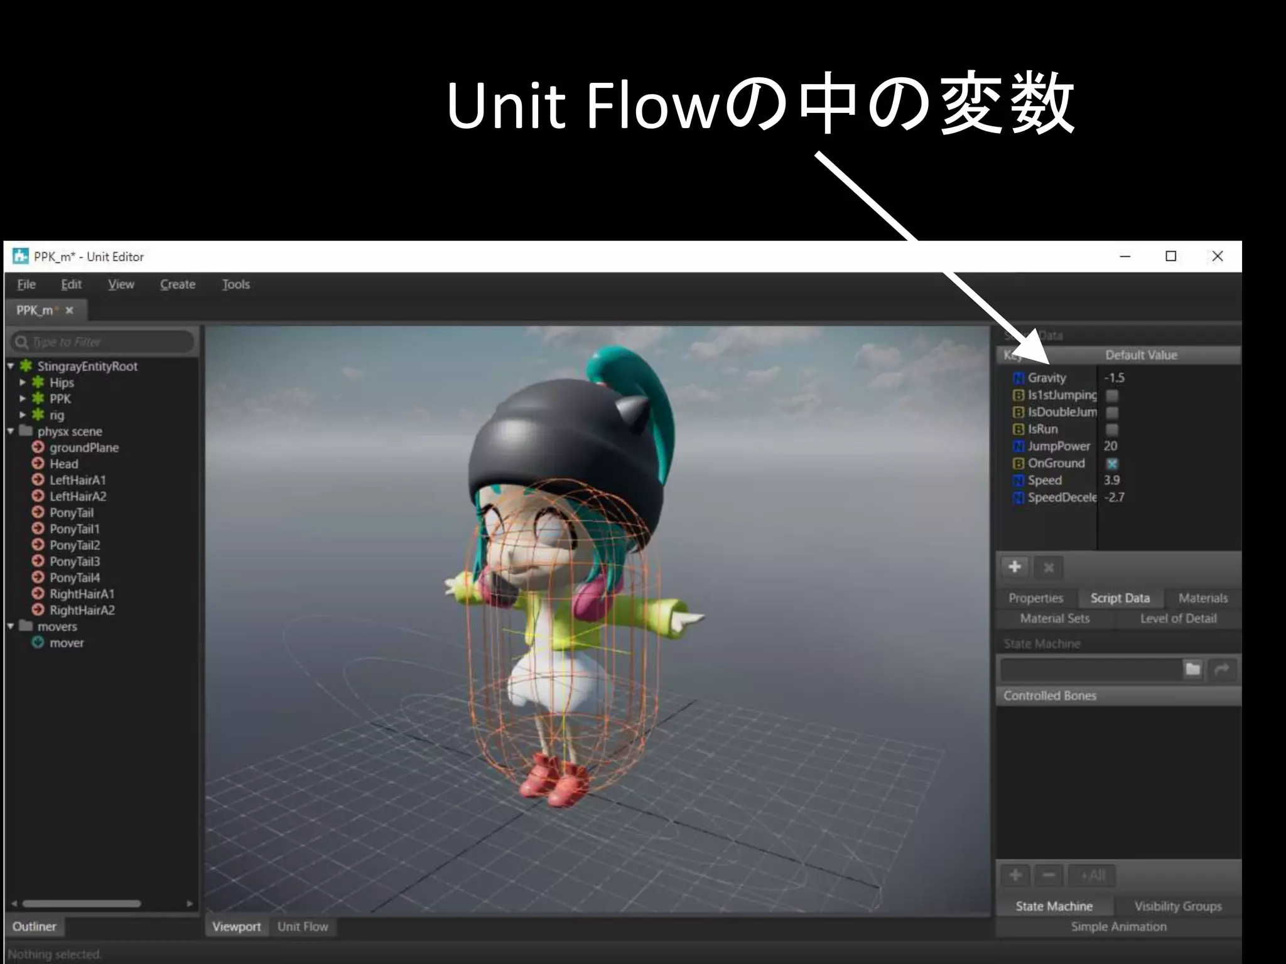
Task: Click the State Machine path field
Action: [x=1090, y=670]
